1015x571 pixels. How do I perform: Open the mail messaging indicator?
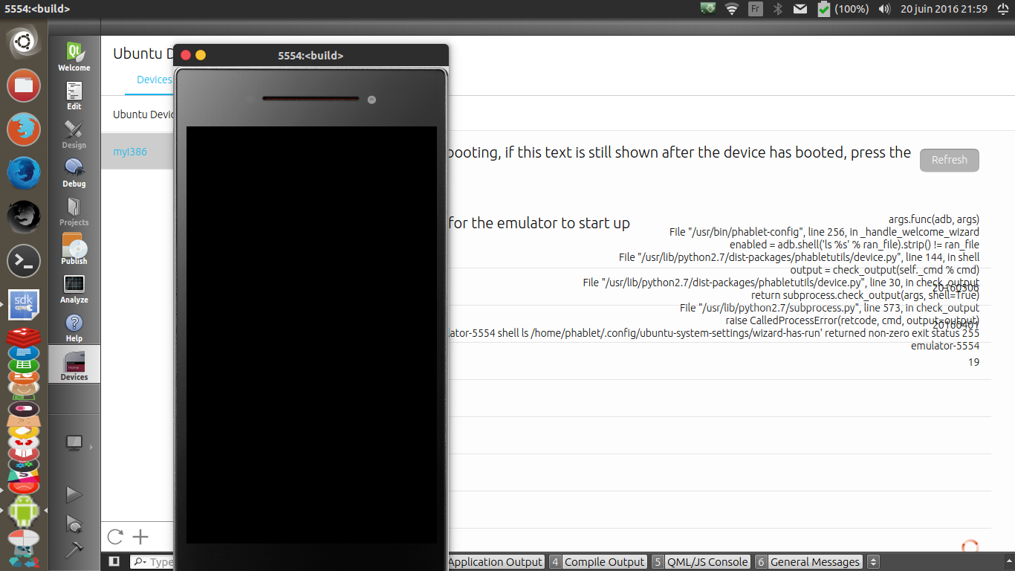coord(800,9)
